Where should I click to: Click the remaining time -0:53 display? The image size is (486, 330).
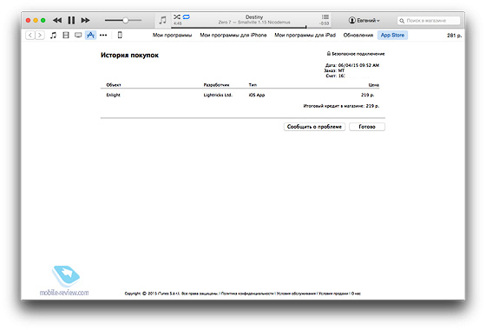(325, 23)
